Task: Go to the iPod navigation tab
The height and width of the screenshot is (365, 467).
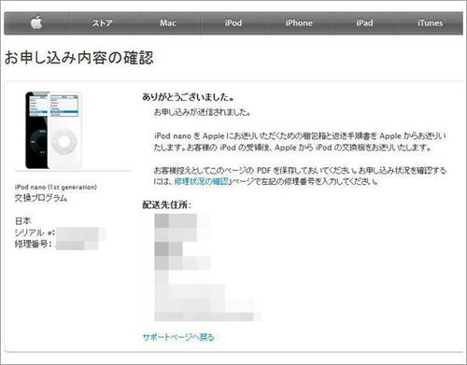Action: click(233, 23)
